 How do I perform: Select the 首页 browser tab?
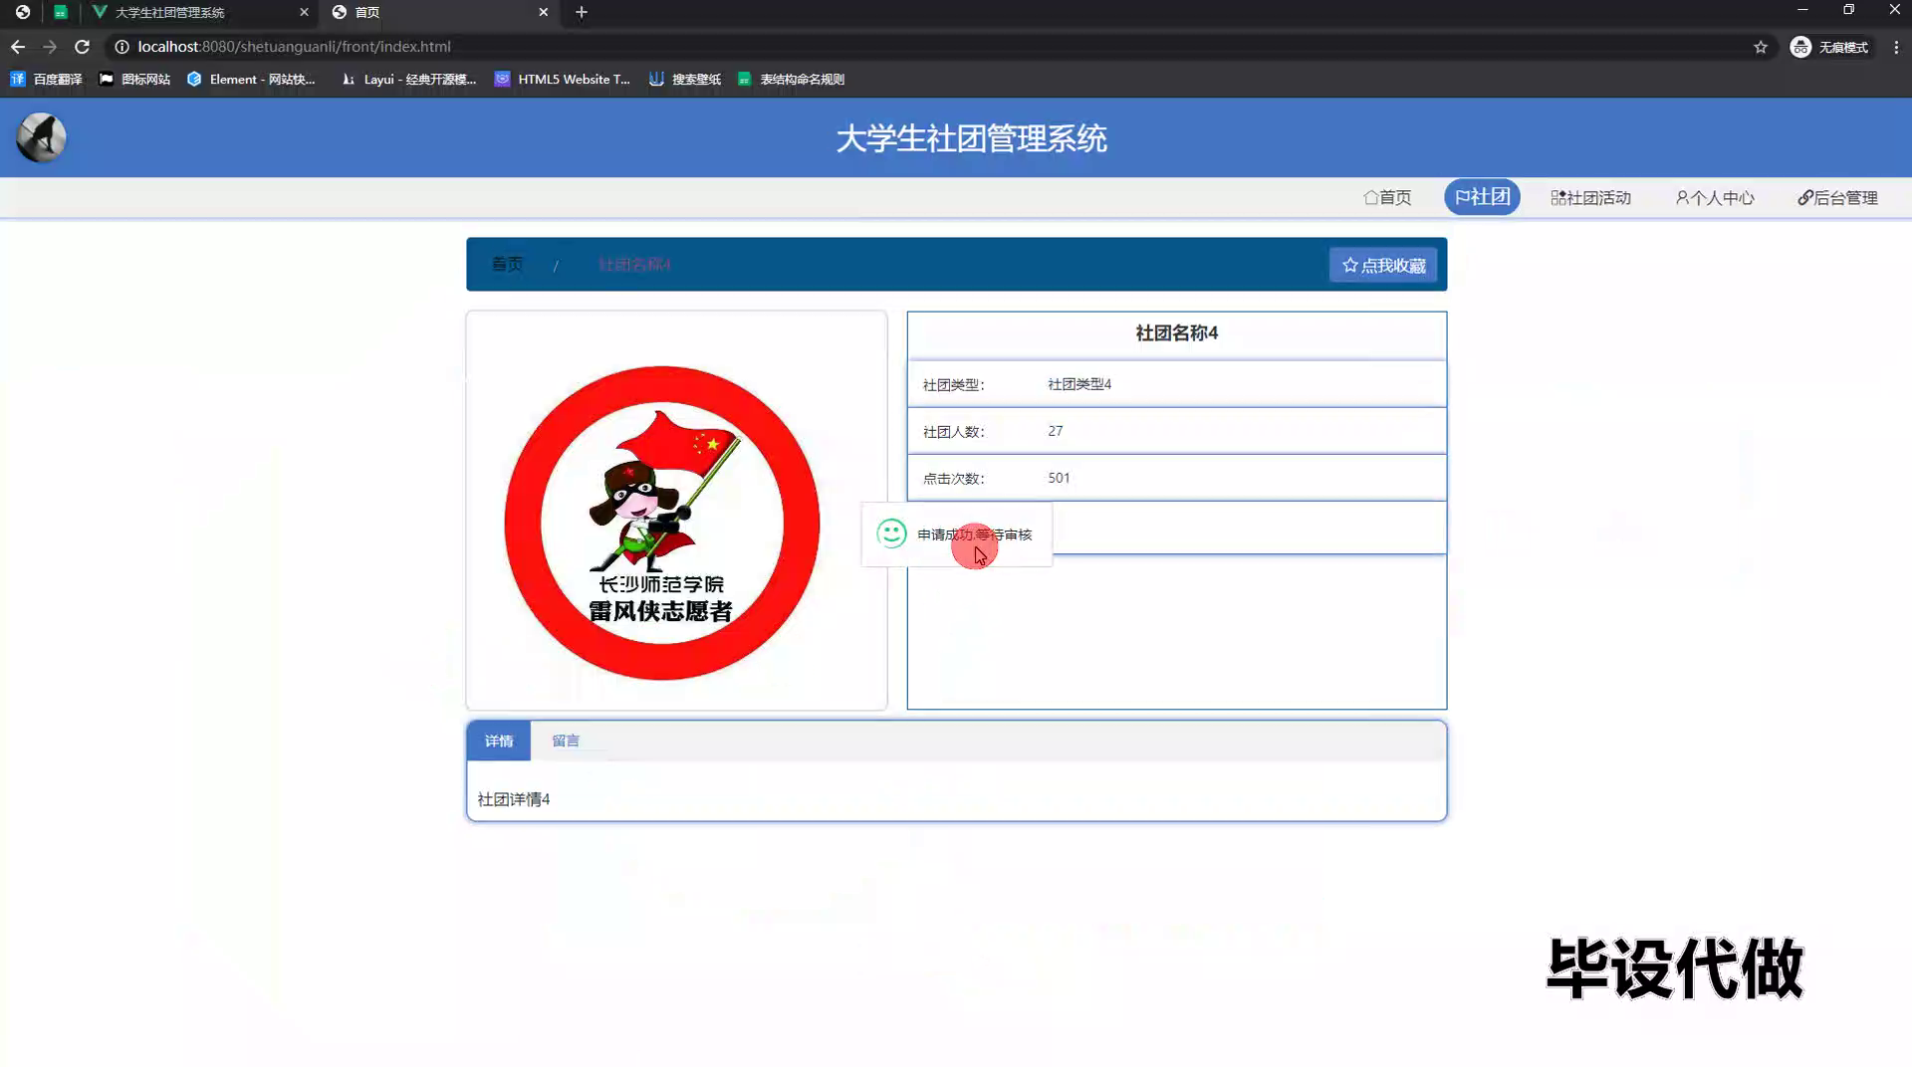[438, 12]
